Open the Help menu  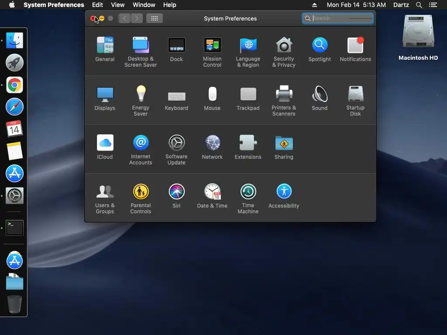pos(170,5)
